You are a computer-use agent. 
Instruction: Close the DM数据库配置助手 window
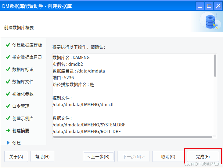[x=218, y=6]
